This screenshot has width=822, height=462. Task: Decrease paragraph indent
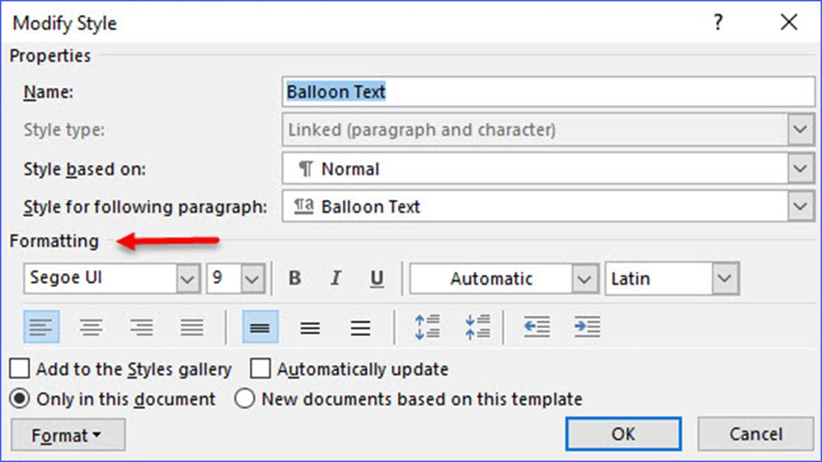536,326
